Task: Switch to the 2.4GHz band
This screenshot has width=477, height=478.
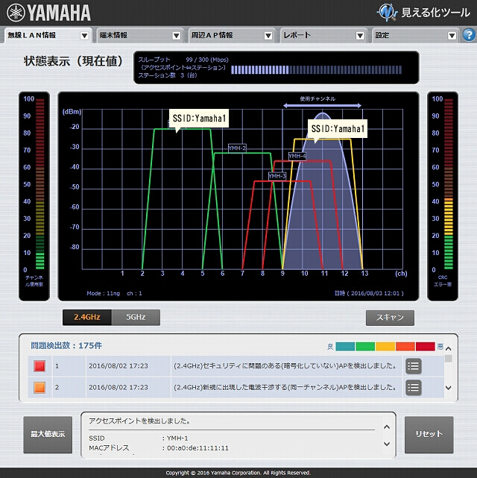Action: click(x=87, y=318)
